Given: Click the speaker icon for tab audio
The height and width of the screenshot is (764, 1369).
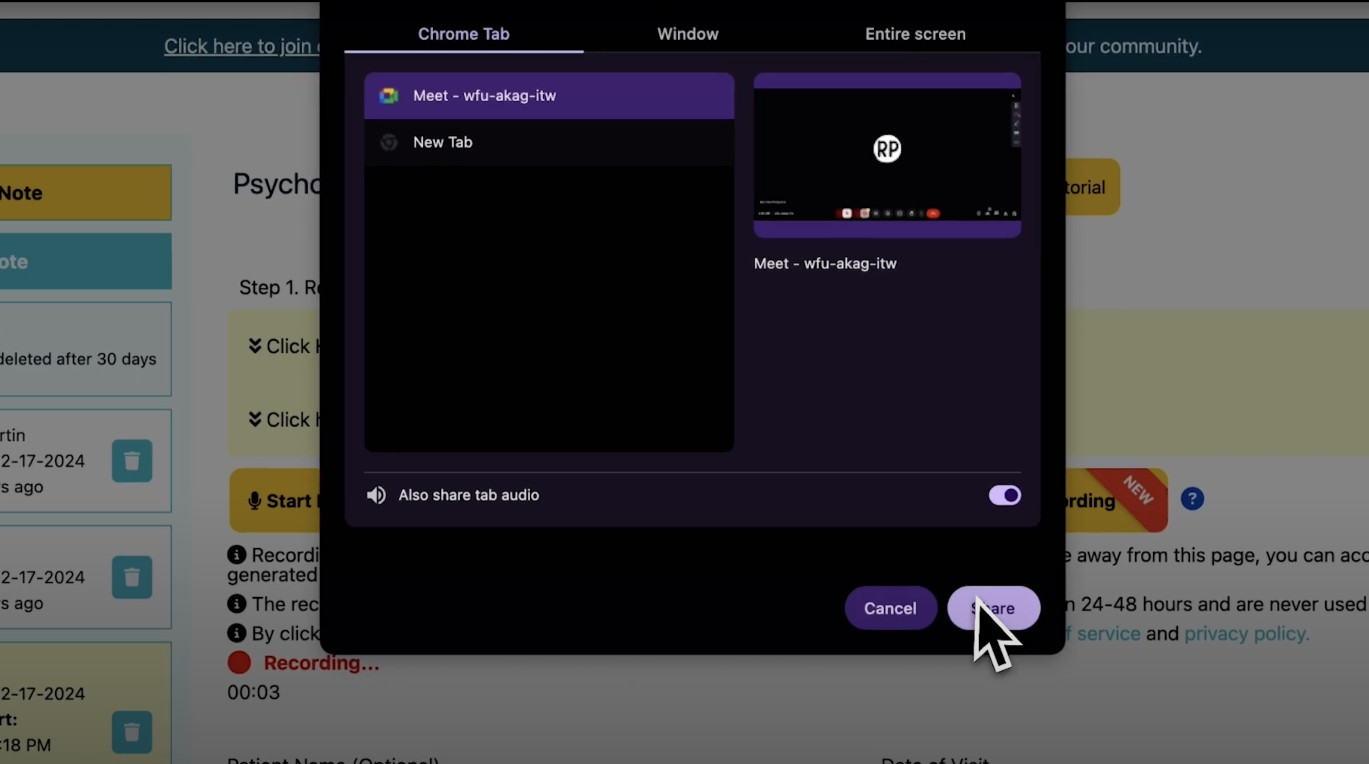Looking at the screenshot, I should pos(376,495).
